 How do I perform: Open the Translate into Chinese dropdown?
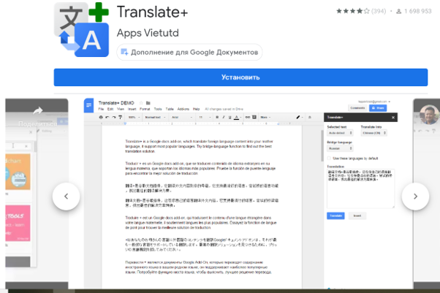[373, 133]
